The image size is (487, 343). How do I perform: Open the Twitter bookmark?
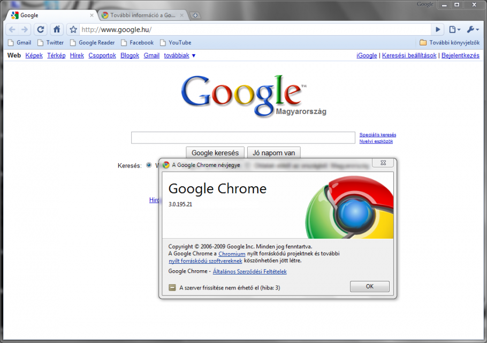[x=50, y=43]
